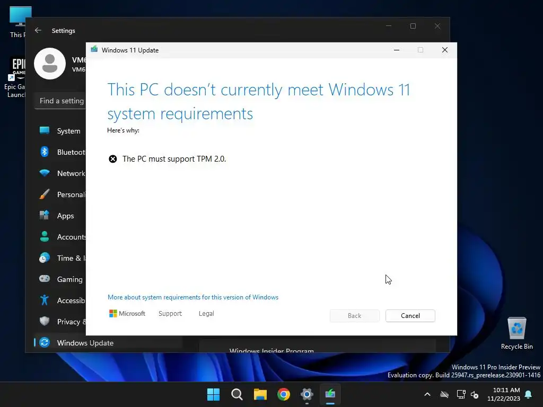Maximize the Settings window
This screenshot has height=407, width=543.
pyautogui.click(x=413, y=26)
